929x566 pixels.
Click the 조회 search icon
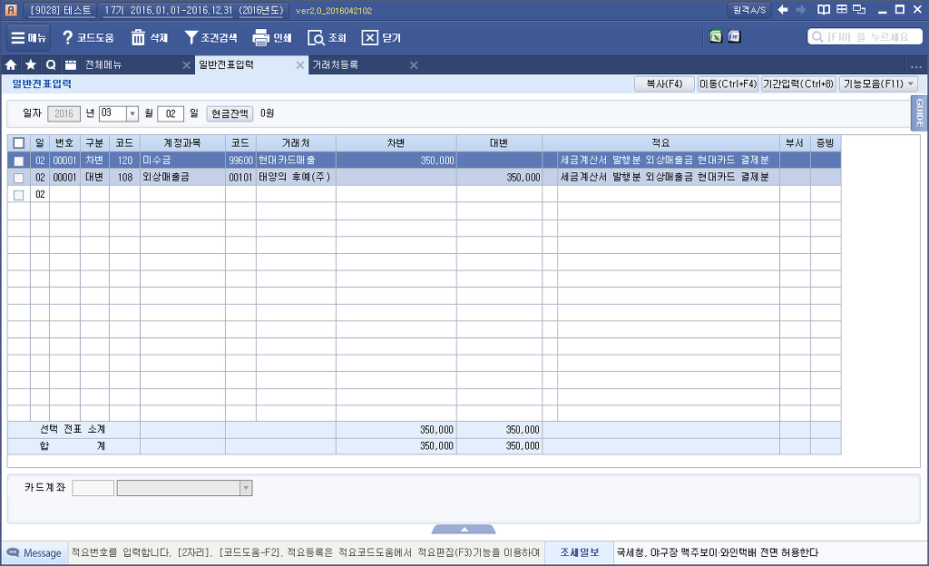(316, 38)
